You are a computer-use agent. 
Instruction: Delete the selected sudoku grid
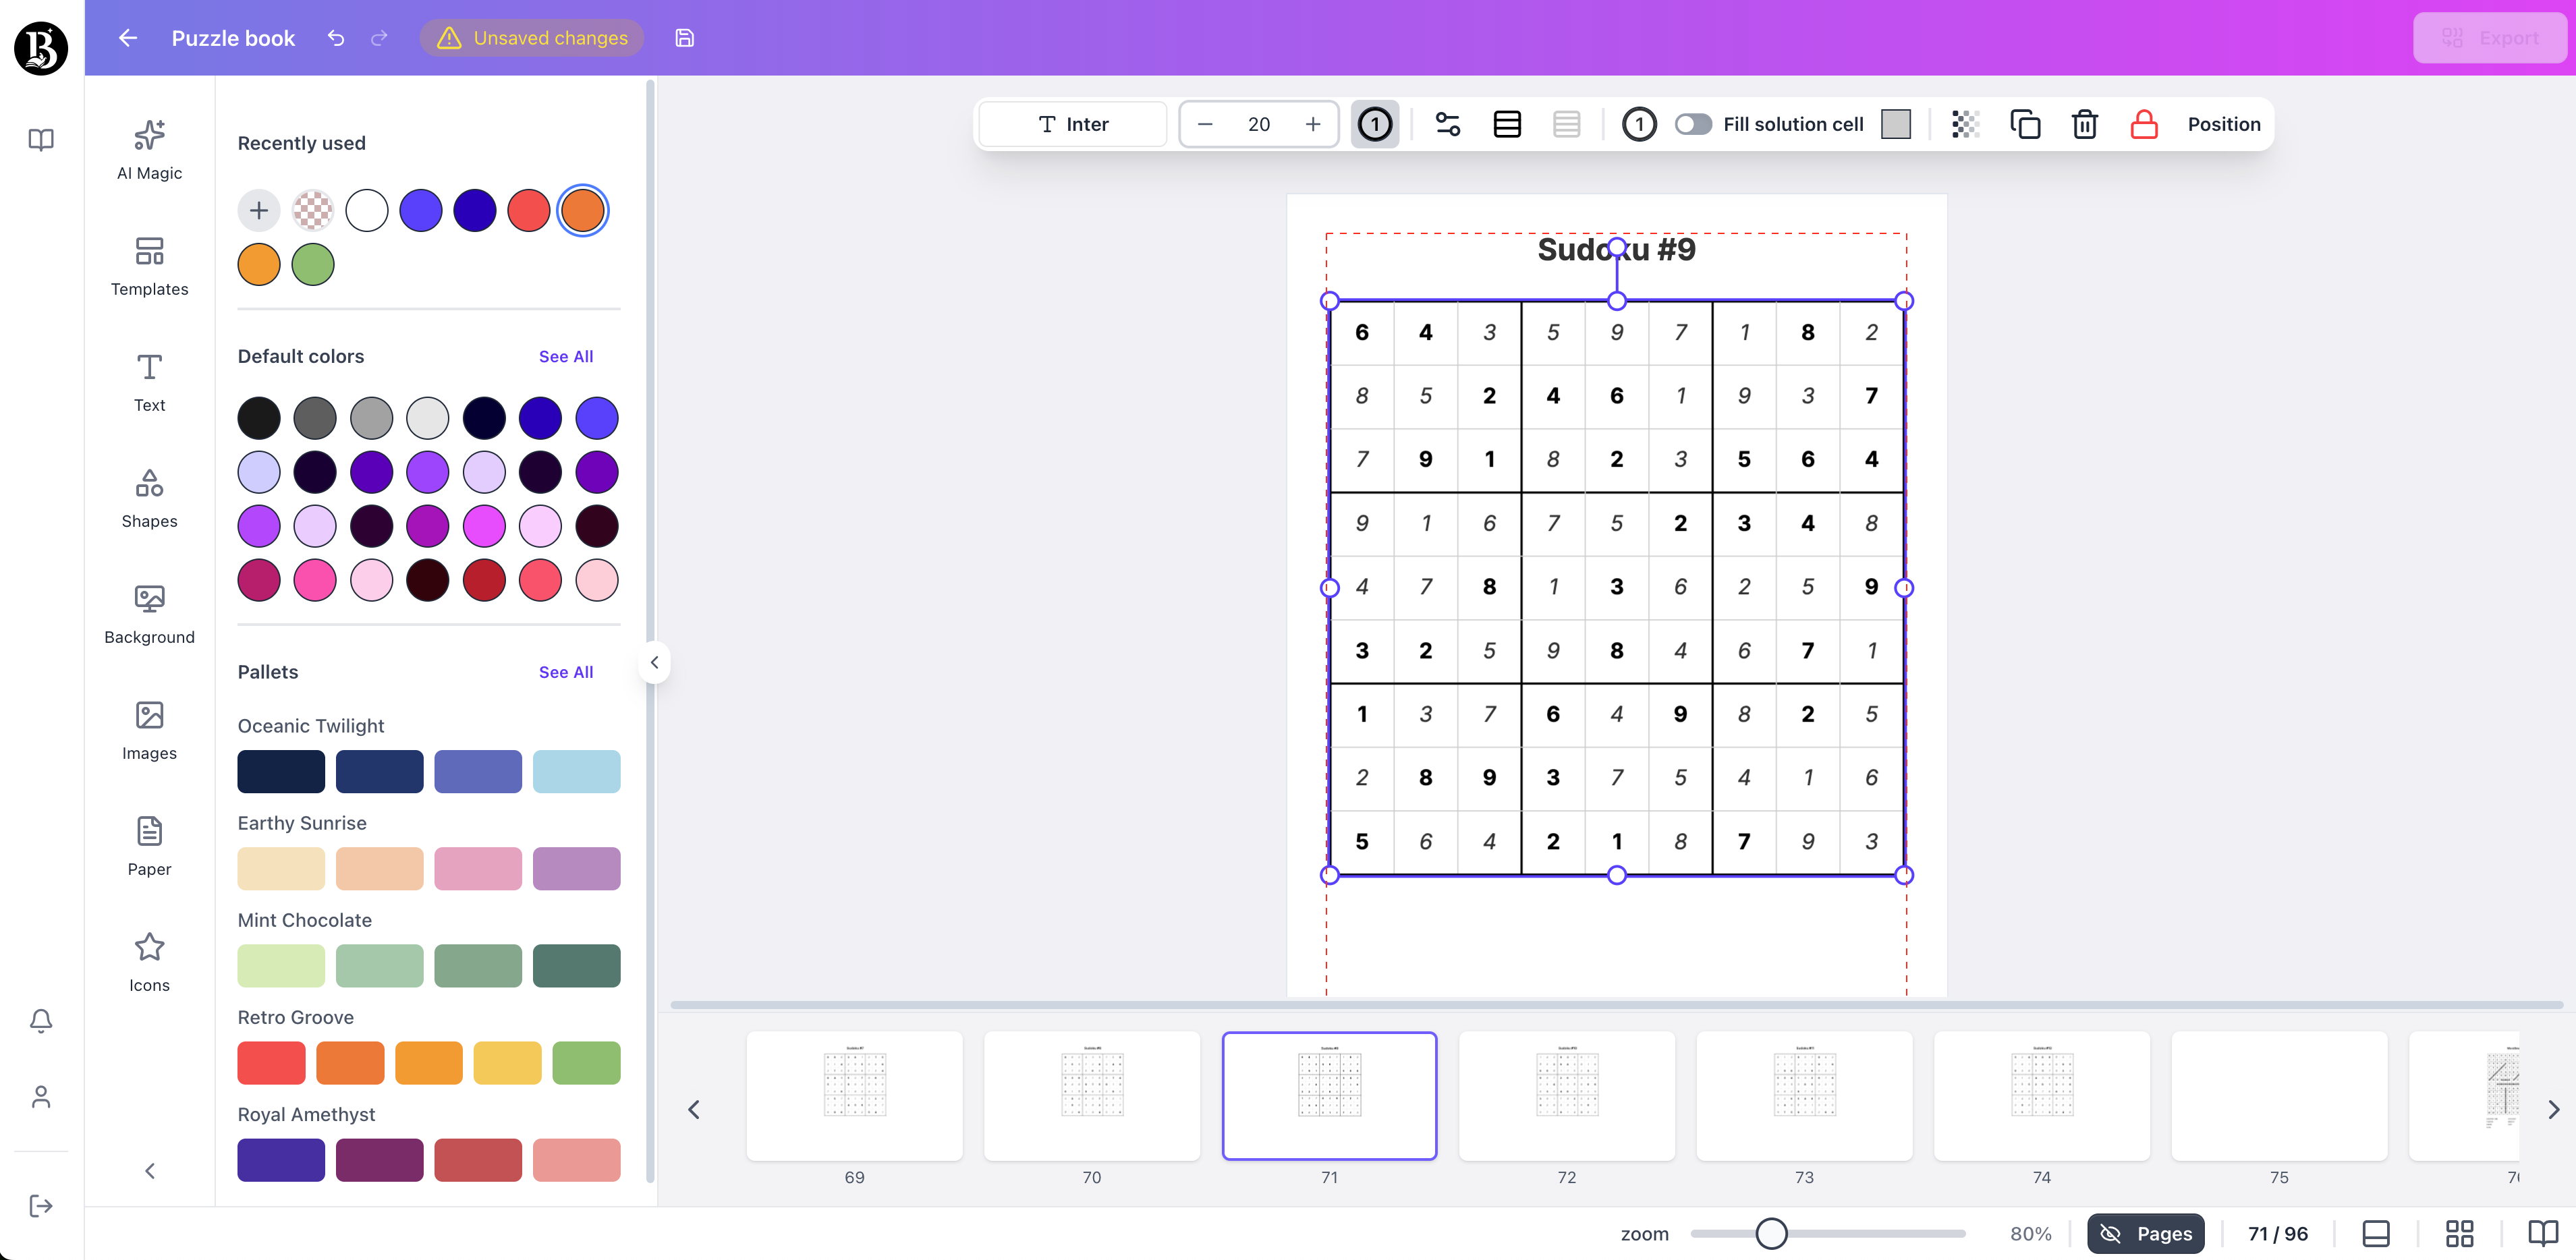tap(2084, 124)
